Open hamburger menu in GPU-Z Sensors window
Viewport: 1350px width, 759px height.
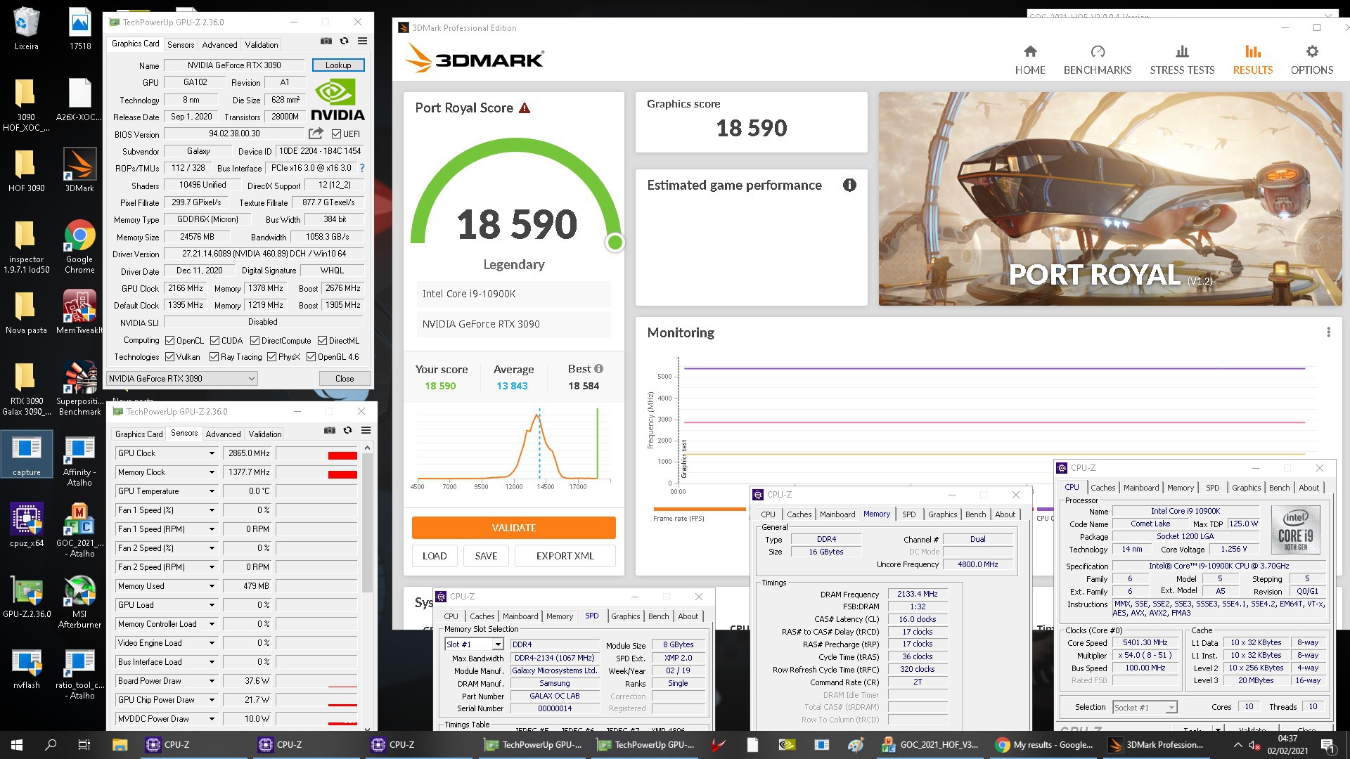click(x=366, y=430)
